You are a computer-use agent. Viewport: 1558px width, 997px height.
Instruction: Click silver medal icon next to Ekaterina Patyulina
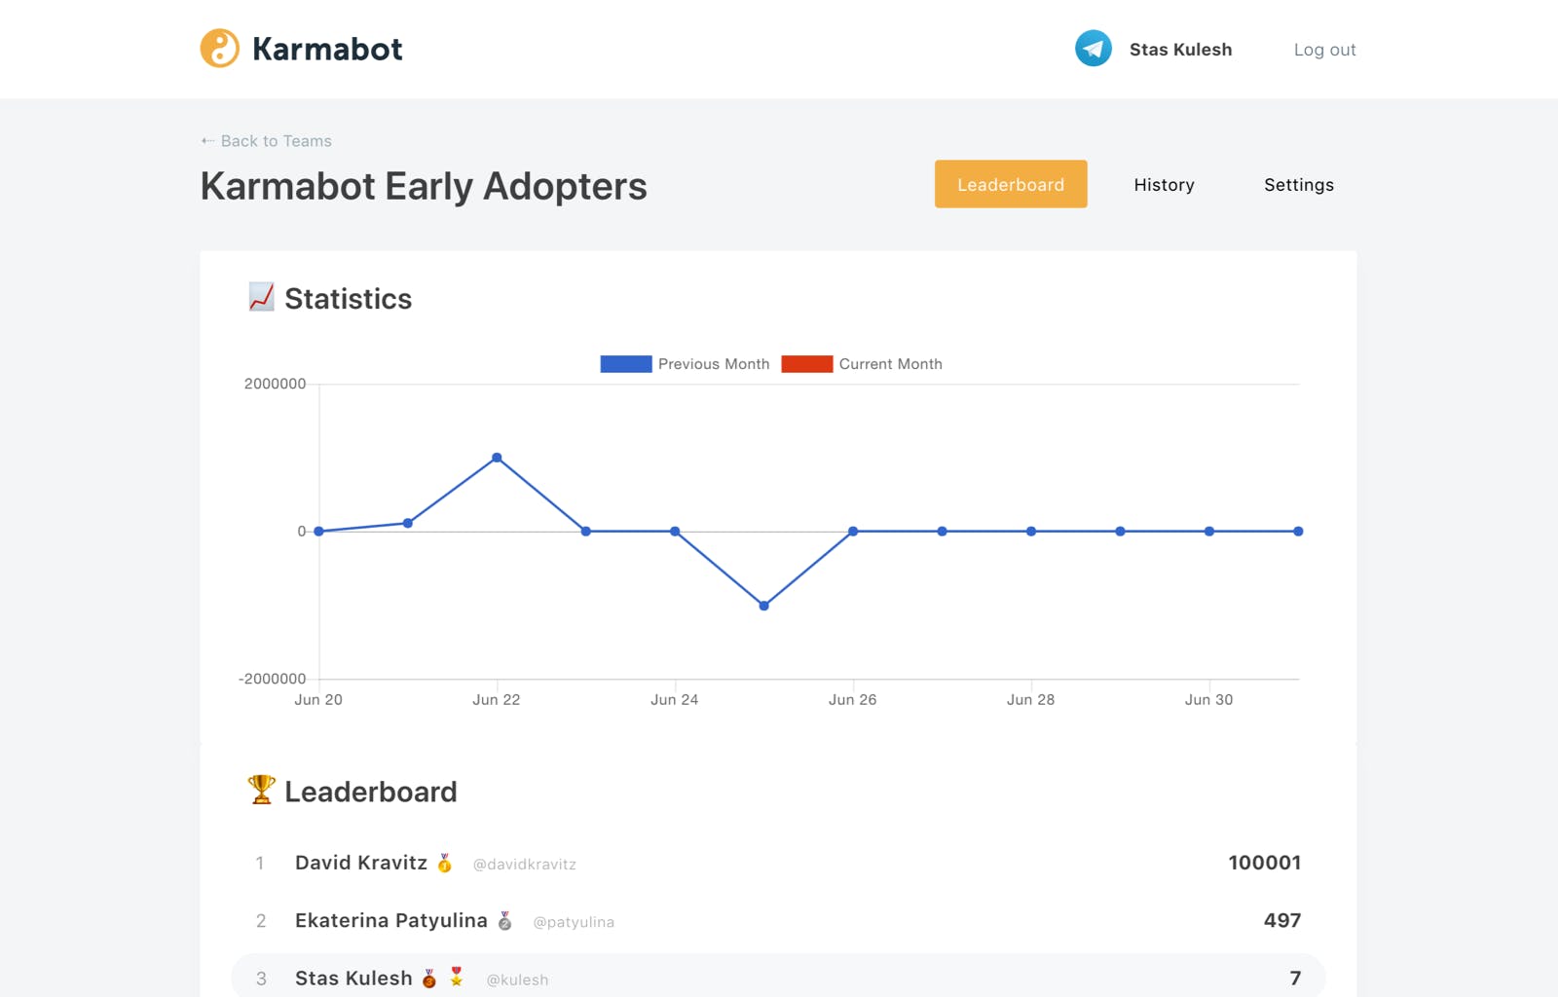pos(504,920)
